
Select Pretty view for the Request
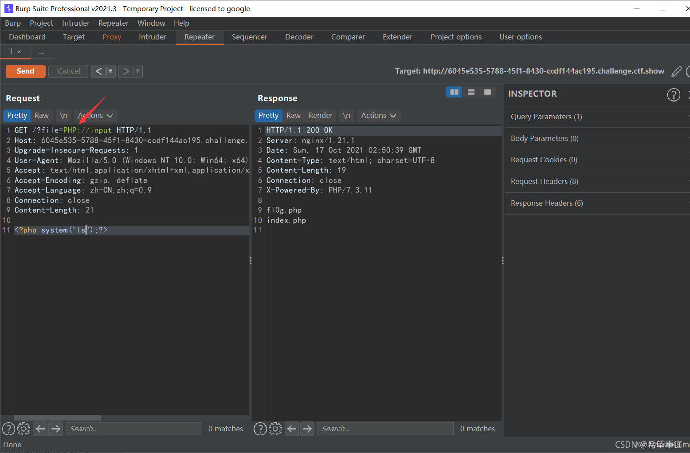(x=17, y=115)
